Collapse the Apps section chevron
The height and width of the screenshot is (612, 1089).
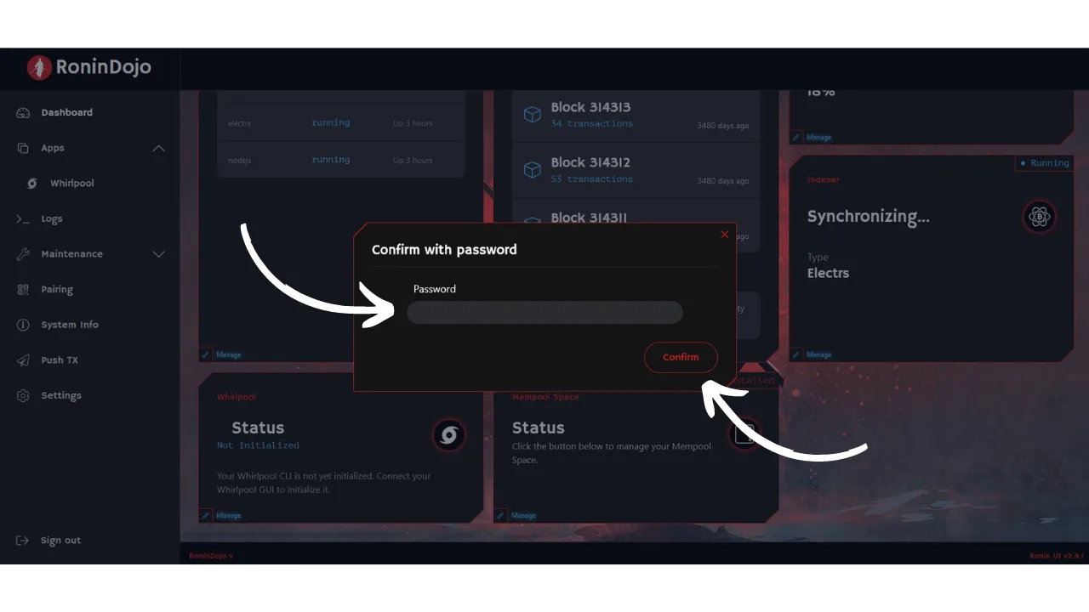click(x=158, y=148)
